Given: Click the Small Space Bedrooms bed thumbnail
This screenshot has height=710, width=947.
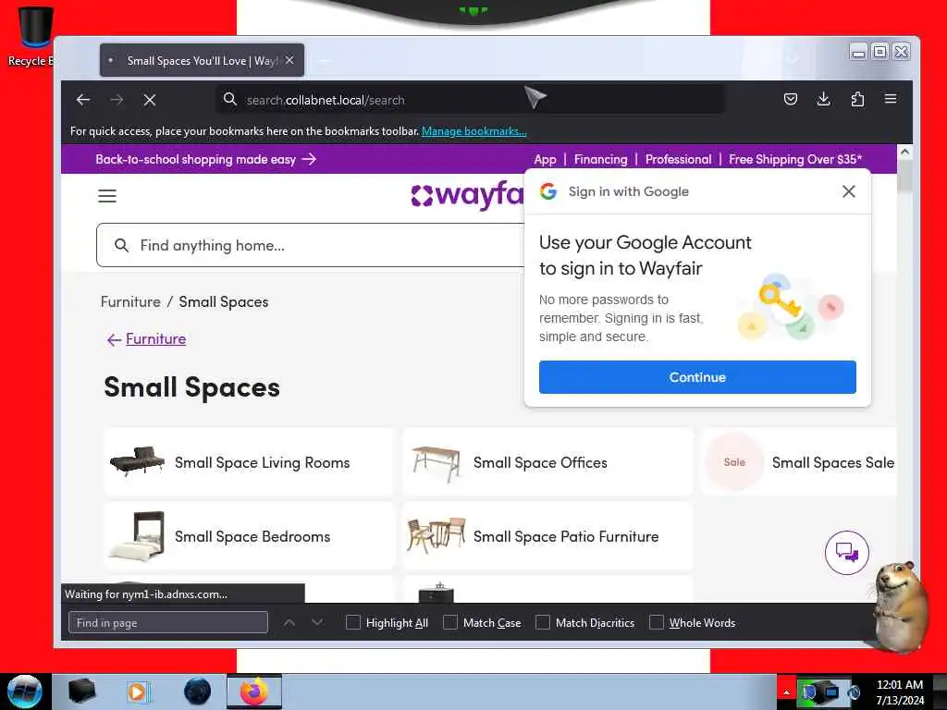Looking at the screenshot, I should [138, 536].
